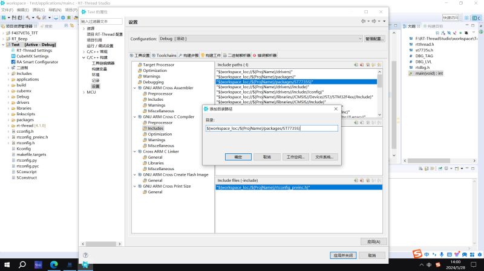Collapse the Test project tree node
The height and width of the screenshot is (271, 484).
[4, 45]
